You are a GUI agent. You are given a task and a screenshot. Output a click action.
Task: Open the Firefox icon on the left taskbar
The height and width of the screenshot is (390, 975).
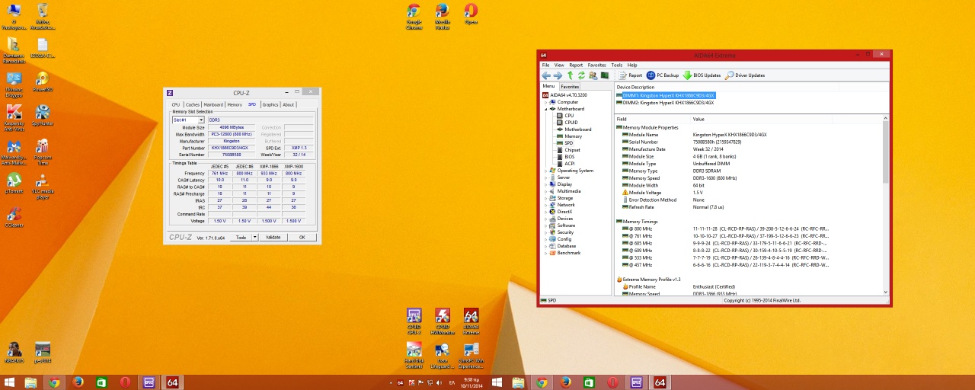coord(78,382)
